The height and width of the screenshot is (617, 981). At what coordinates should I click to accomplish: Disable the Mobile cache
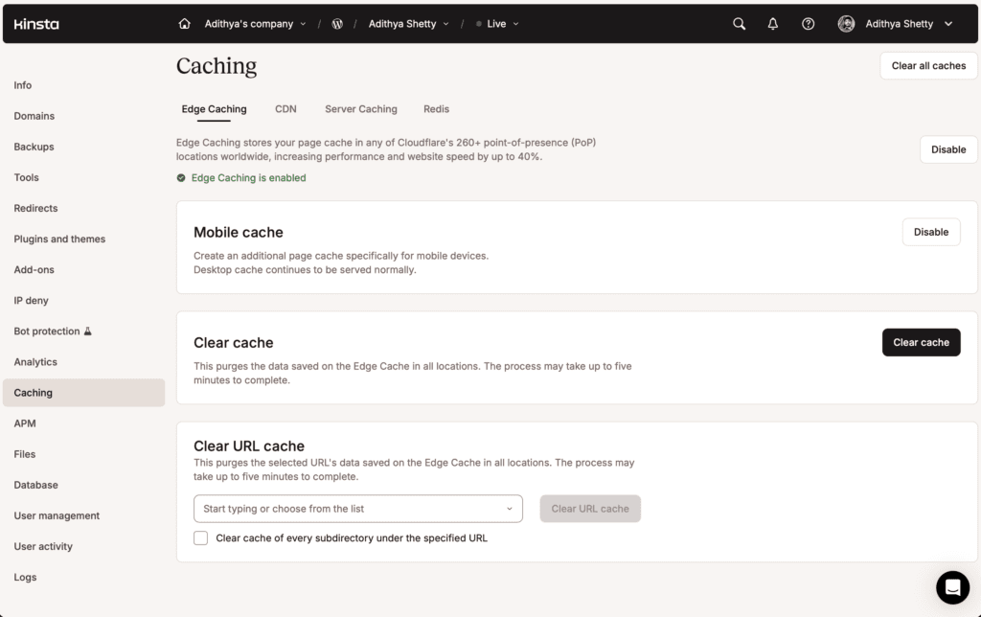(x=931, y=232)
